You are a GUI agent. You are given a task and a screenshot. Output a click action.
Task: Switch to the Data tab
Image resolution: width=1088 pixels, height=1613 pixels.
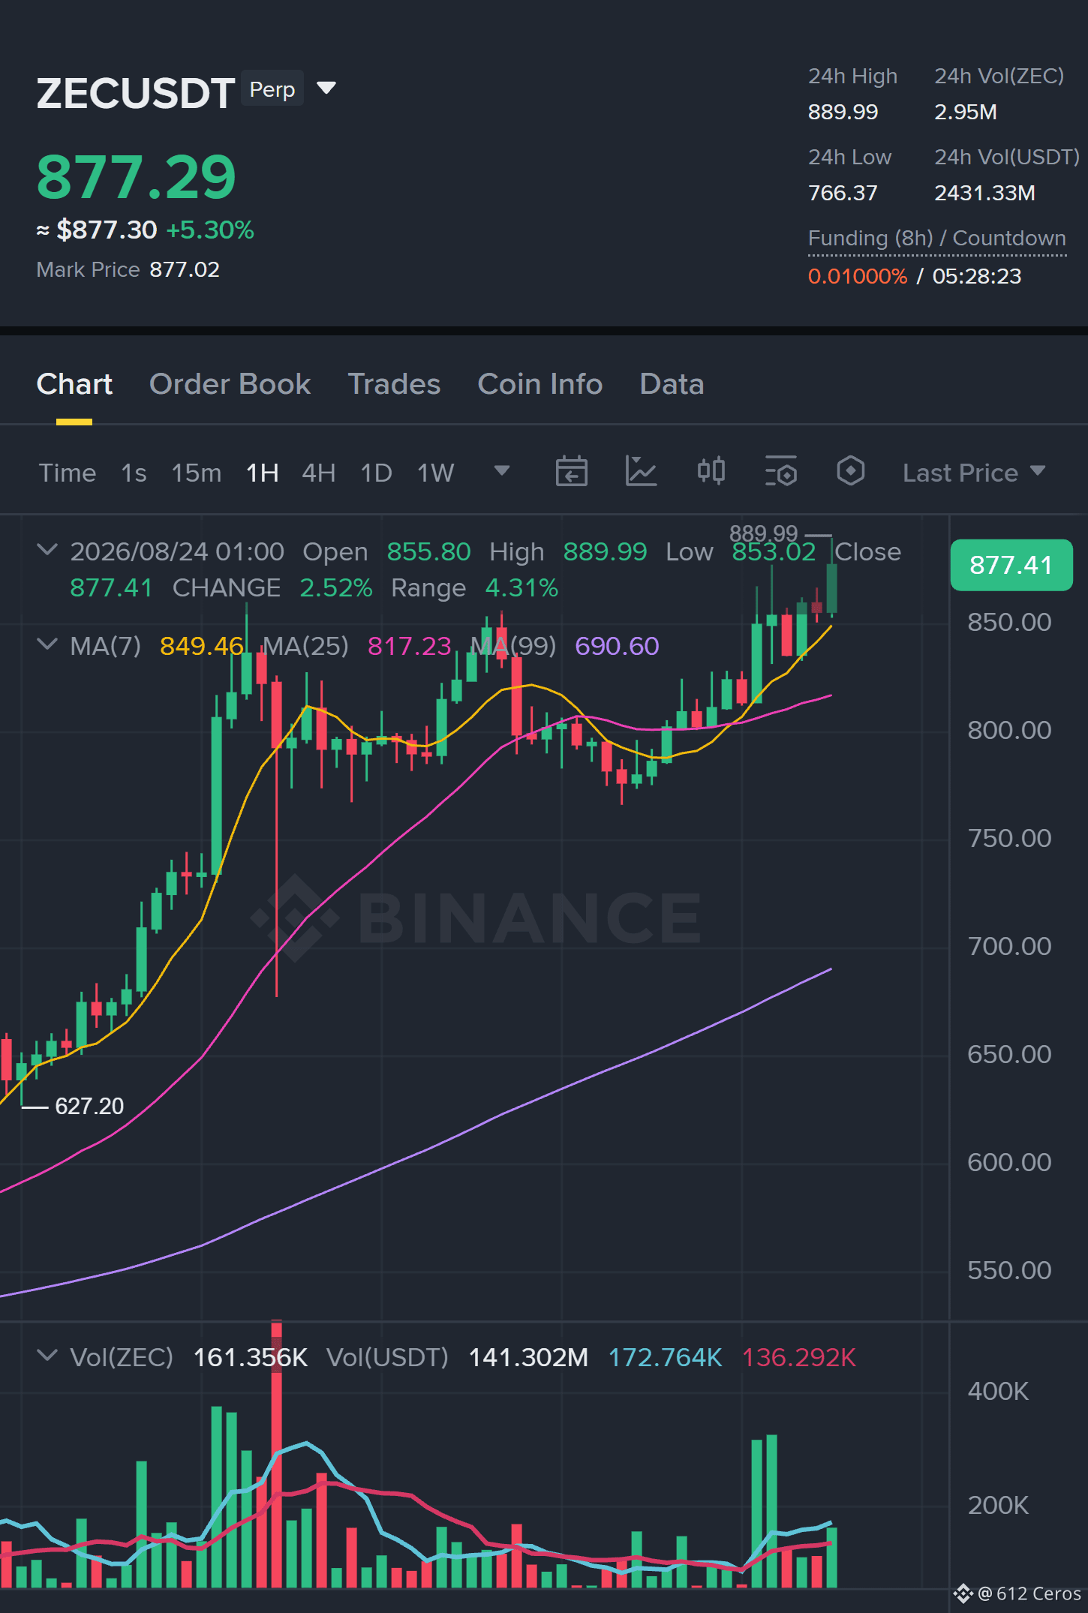click(672, 384)
